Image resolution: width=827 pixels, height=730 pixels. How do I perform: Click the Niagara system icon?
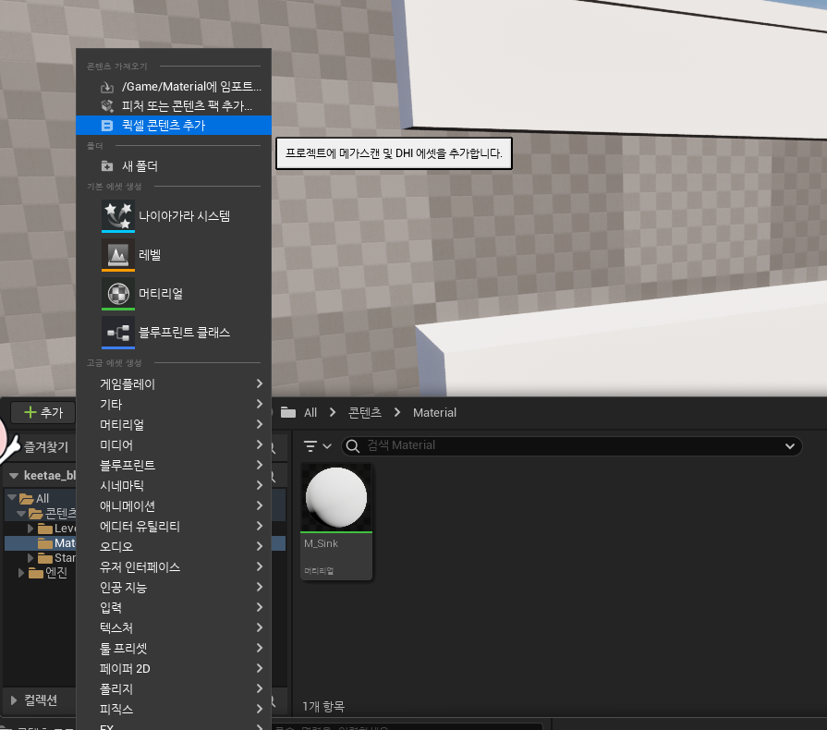[118, 215]
